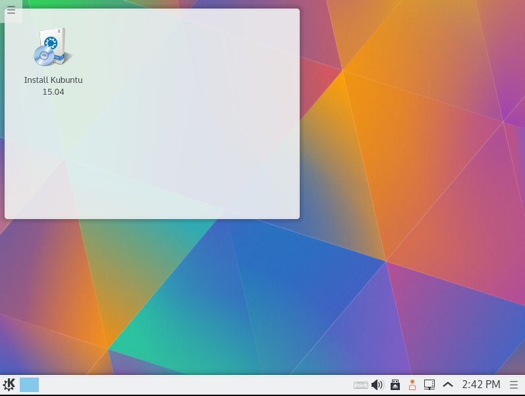Viewport: 525px width, 396px height.
Task: Open the network connection tray icon
Action: tap(429, 385)
